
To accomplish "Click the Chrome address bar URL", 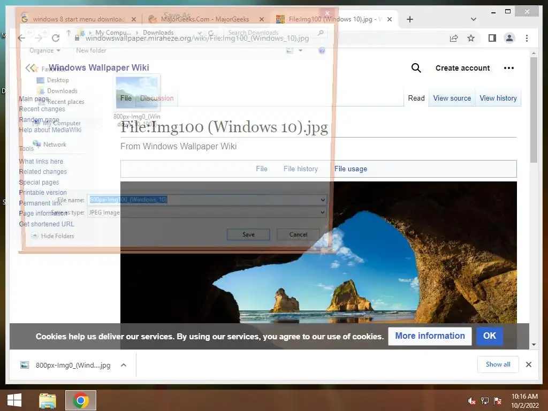I will click(197, 38).
